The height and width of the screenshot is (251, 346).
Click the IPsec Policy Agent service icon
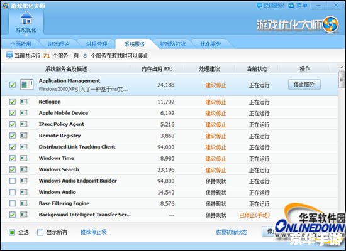[24, 124]
